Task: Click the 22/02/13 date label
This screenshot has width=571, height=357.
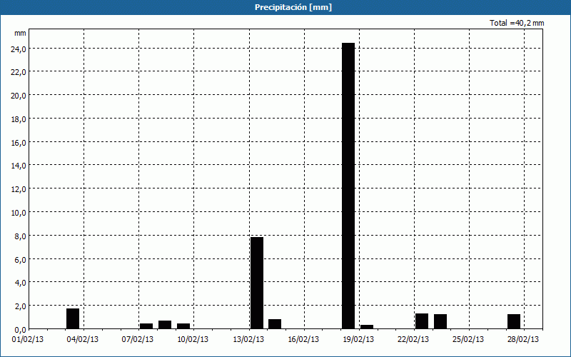Action: point(413,340)
